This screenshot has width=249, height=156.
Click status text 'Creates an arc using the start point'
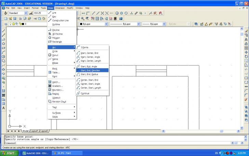pos(36,147)
